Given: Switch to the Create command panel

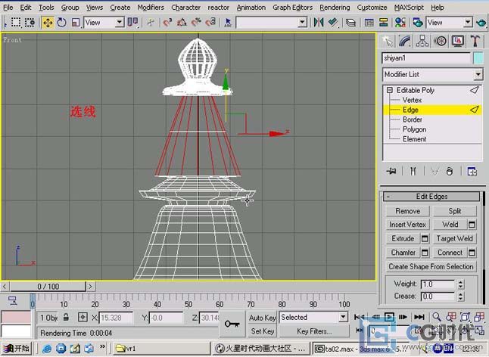Looking at the screenshot, I should tap(388, 41).
